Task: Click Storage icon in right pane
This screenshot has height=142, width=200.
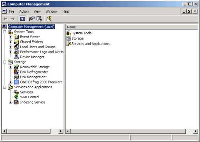Action: pos(69,38)
